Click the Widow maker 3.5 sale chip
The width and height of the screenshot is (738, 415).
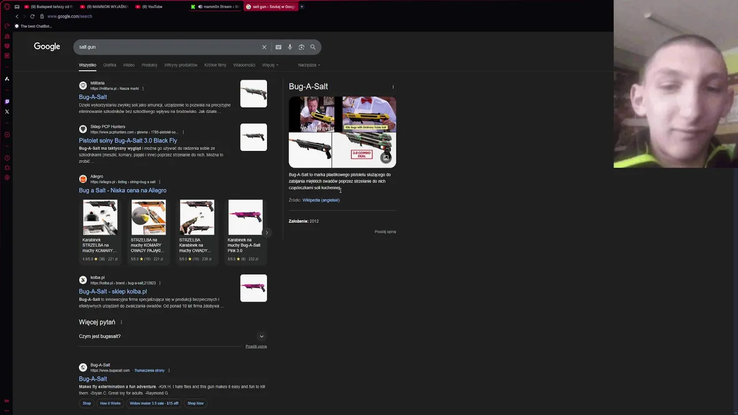154,403
